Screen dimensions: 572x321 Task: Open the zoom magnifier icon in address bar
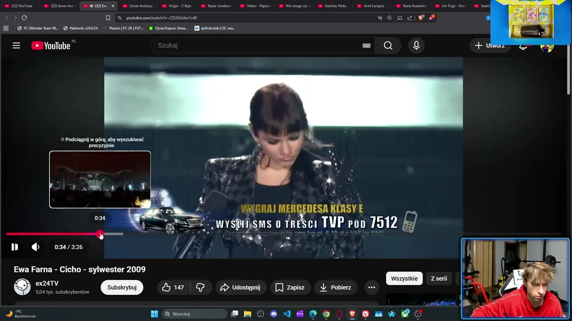pyautogui.click(x=390, y=18)
